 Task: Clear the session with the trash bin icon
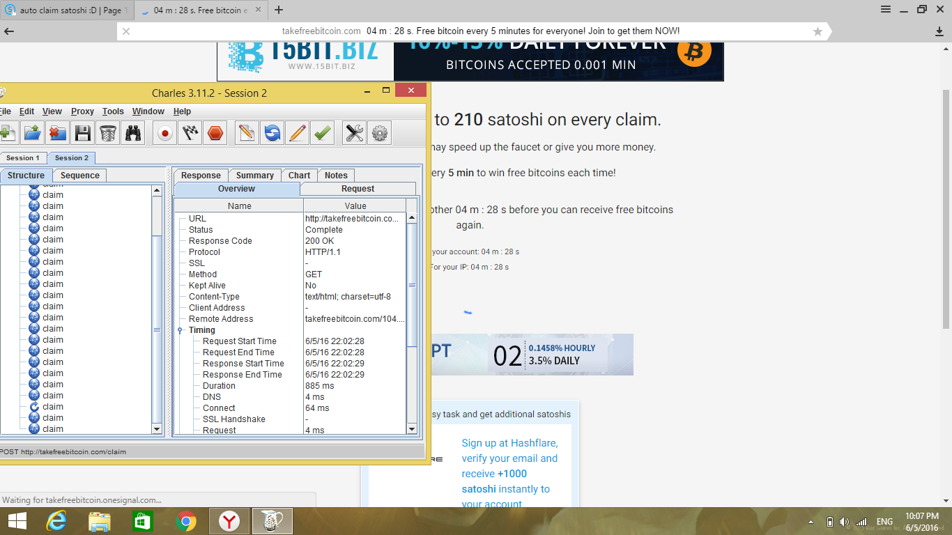point(108,133)
